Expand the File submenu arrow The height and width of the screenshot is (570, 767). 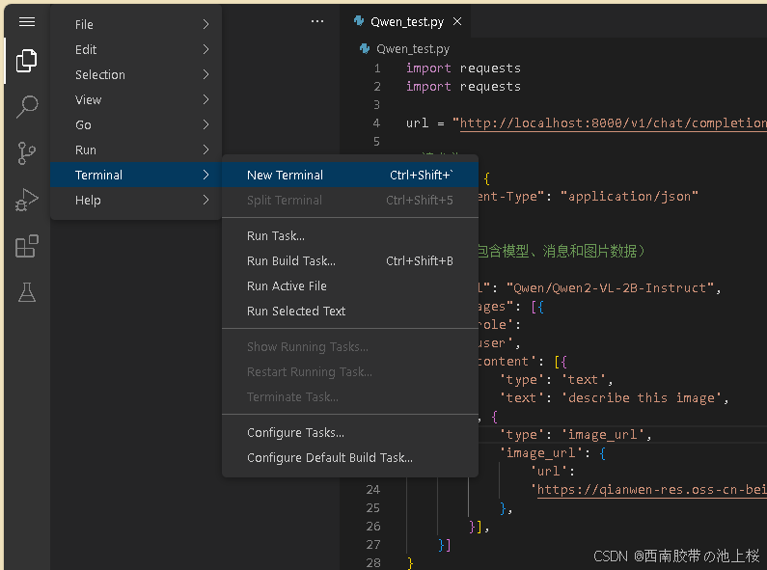tap(205, 24)
